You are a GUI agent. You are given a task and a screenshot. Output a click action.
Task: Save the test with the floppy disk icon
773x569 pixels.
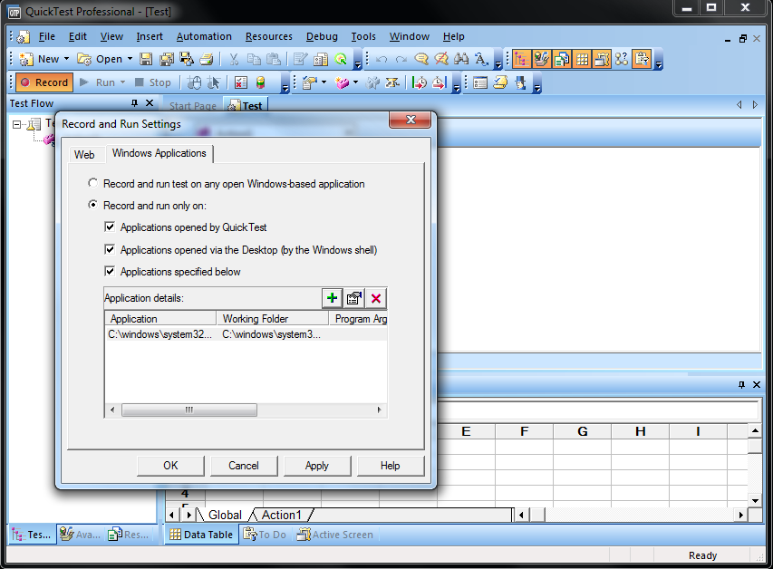[146, 59]
